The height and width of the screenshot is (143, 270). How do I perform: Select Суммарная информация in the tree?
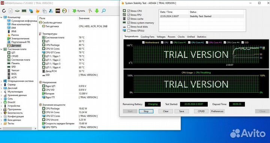click(24, 21)
